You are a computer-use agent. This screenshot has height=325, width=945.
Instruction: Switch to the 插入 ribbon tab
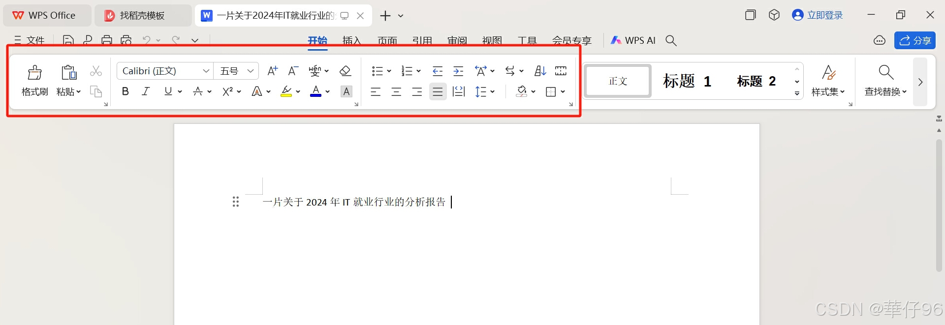[x=352, y=41]
